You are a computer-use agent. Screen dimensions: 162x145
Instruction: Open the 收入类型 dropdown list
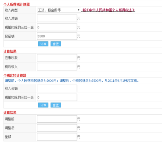coord(59,10)
